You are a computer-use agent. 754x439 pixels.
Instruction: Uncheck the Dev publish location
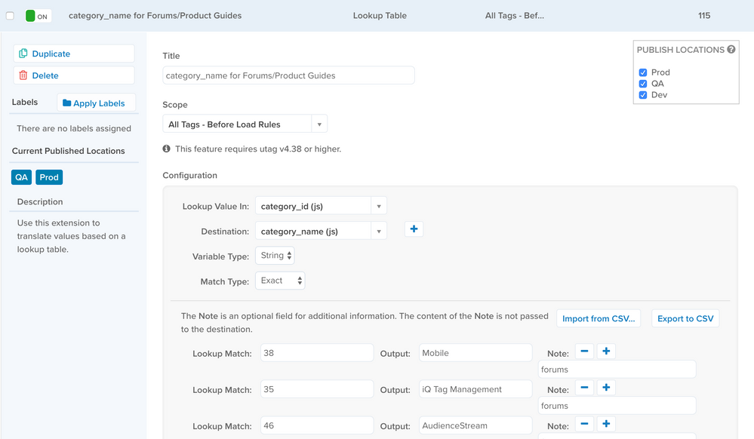click(643, 95)
